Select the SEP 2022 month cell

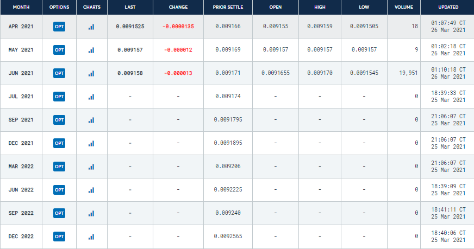(x=21, y=213)
